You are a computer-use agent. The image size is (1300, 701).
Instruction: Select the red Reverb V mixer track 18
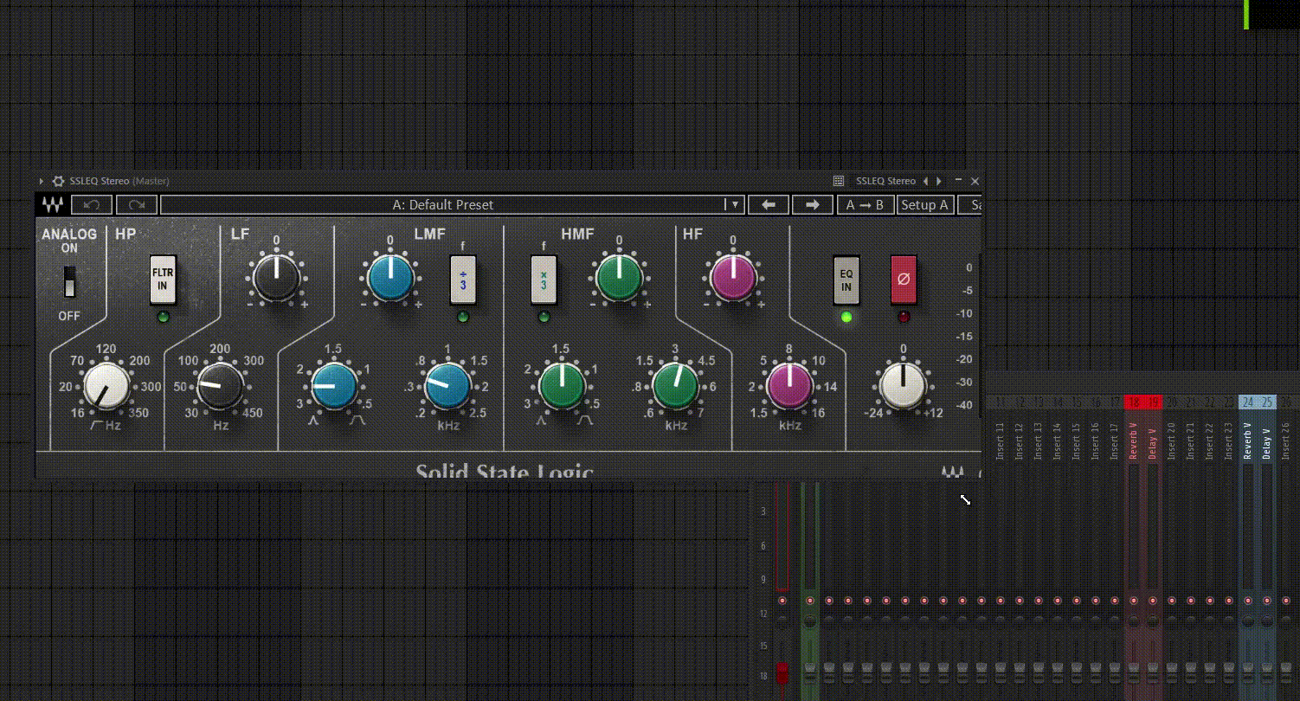pyautogui.click(x=1134, y=433)
